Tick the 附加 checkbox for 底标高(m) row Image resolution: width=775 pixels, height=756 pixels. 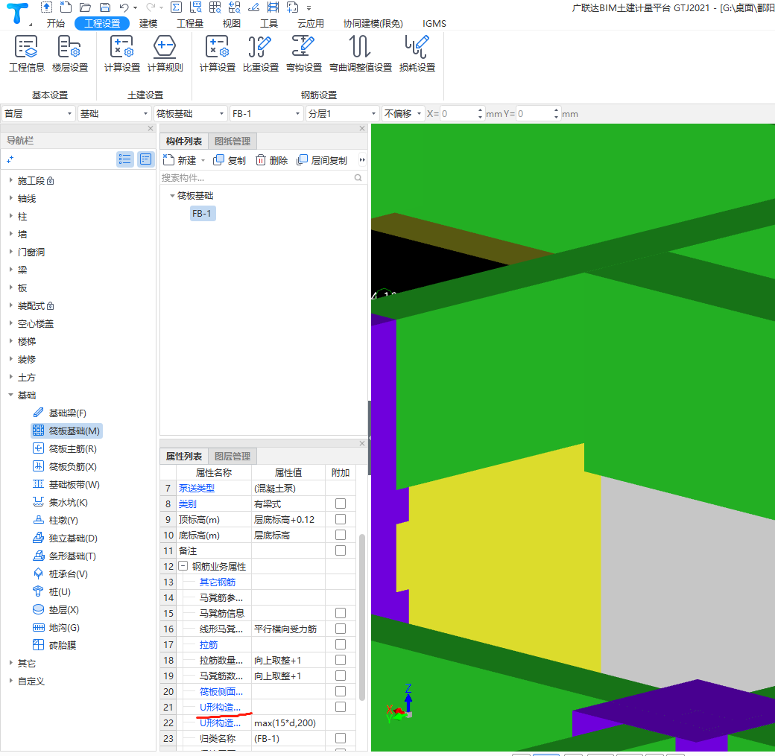(340, 535)
